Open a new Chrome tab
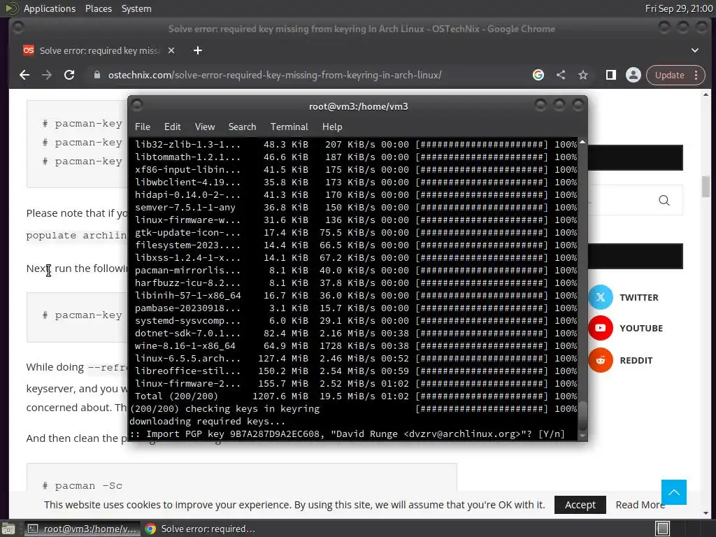The width and height of the screenshot is (716, 537). (198, 50)
